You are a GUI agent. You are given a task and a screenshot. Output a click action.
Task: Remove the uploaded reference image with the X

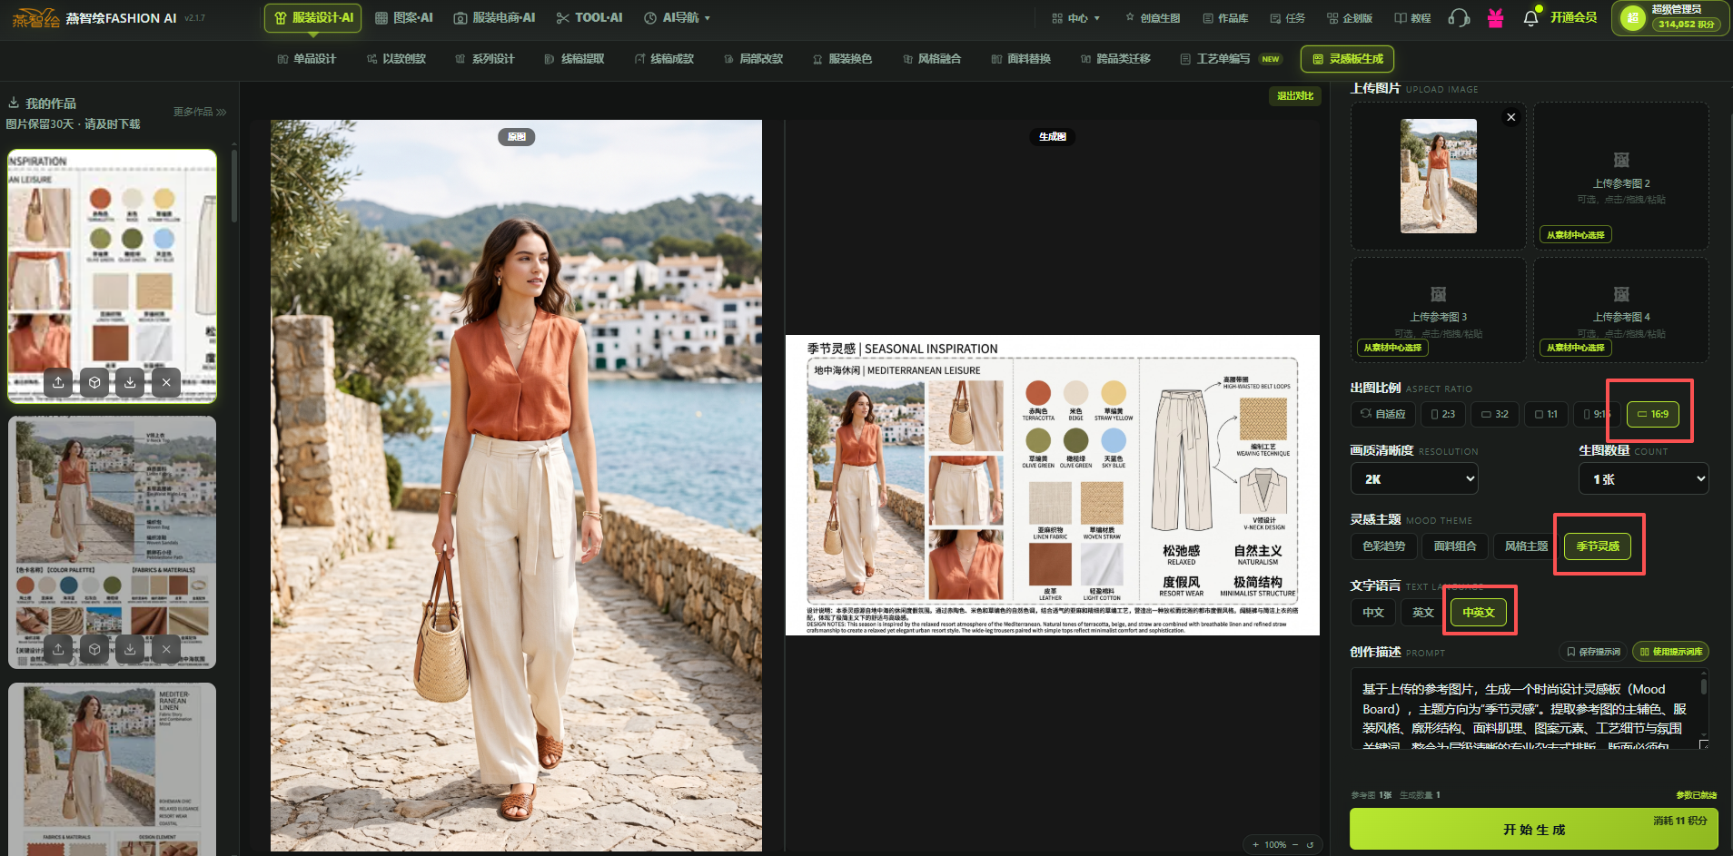[1511, 117]
